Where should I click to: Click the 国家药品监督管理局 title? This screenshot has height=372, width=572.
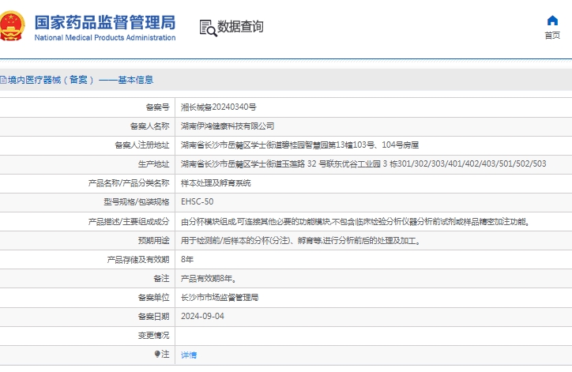tap(105, 22)
